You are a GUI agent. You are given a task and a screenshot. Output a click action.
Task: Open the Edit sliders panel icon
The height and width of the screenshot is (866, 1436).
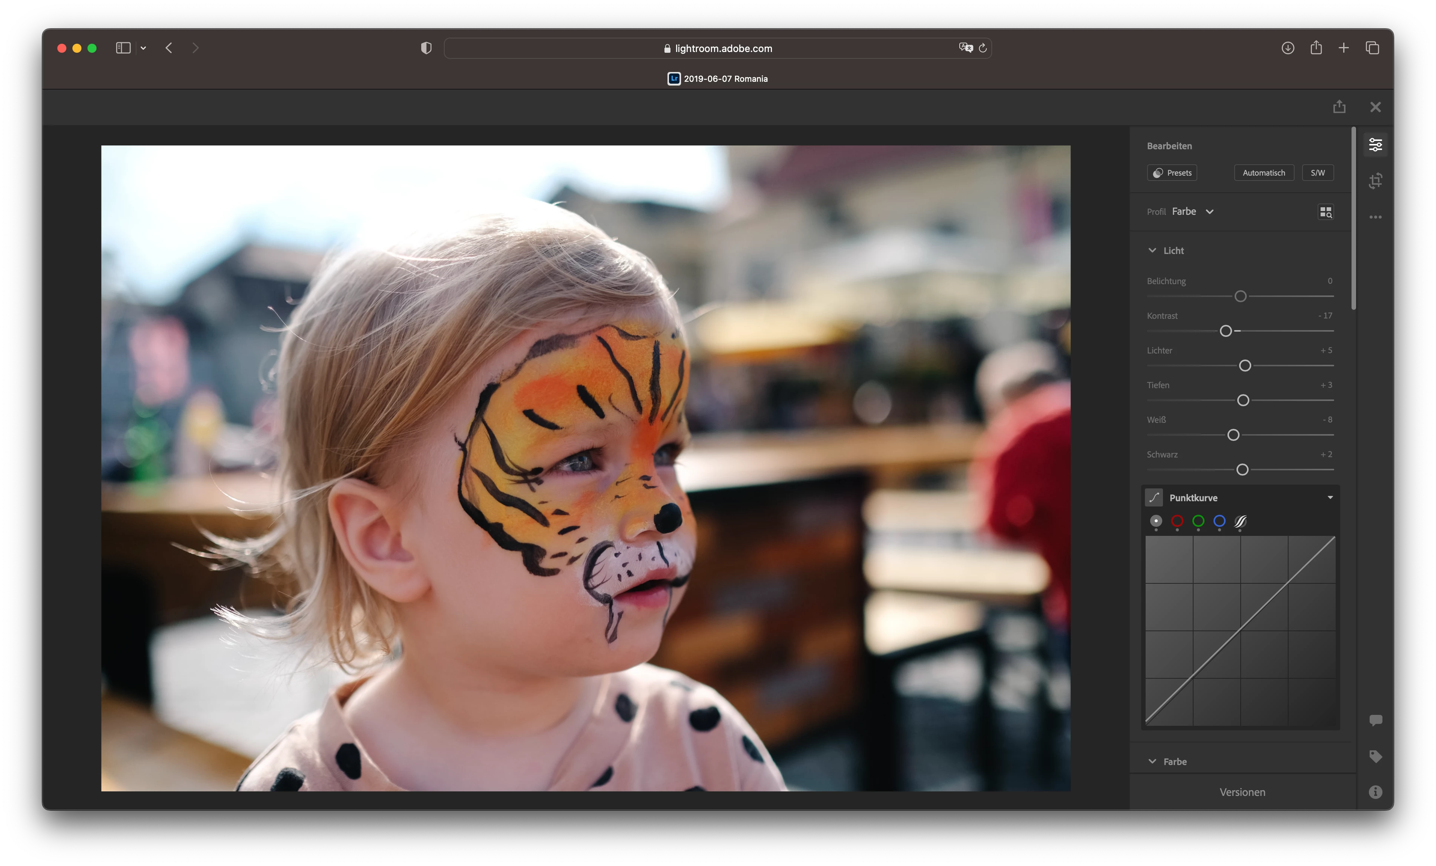click(1375, 144)
